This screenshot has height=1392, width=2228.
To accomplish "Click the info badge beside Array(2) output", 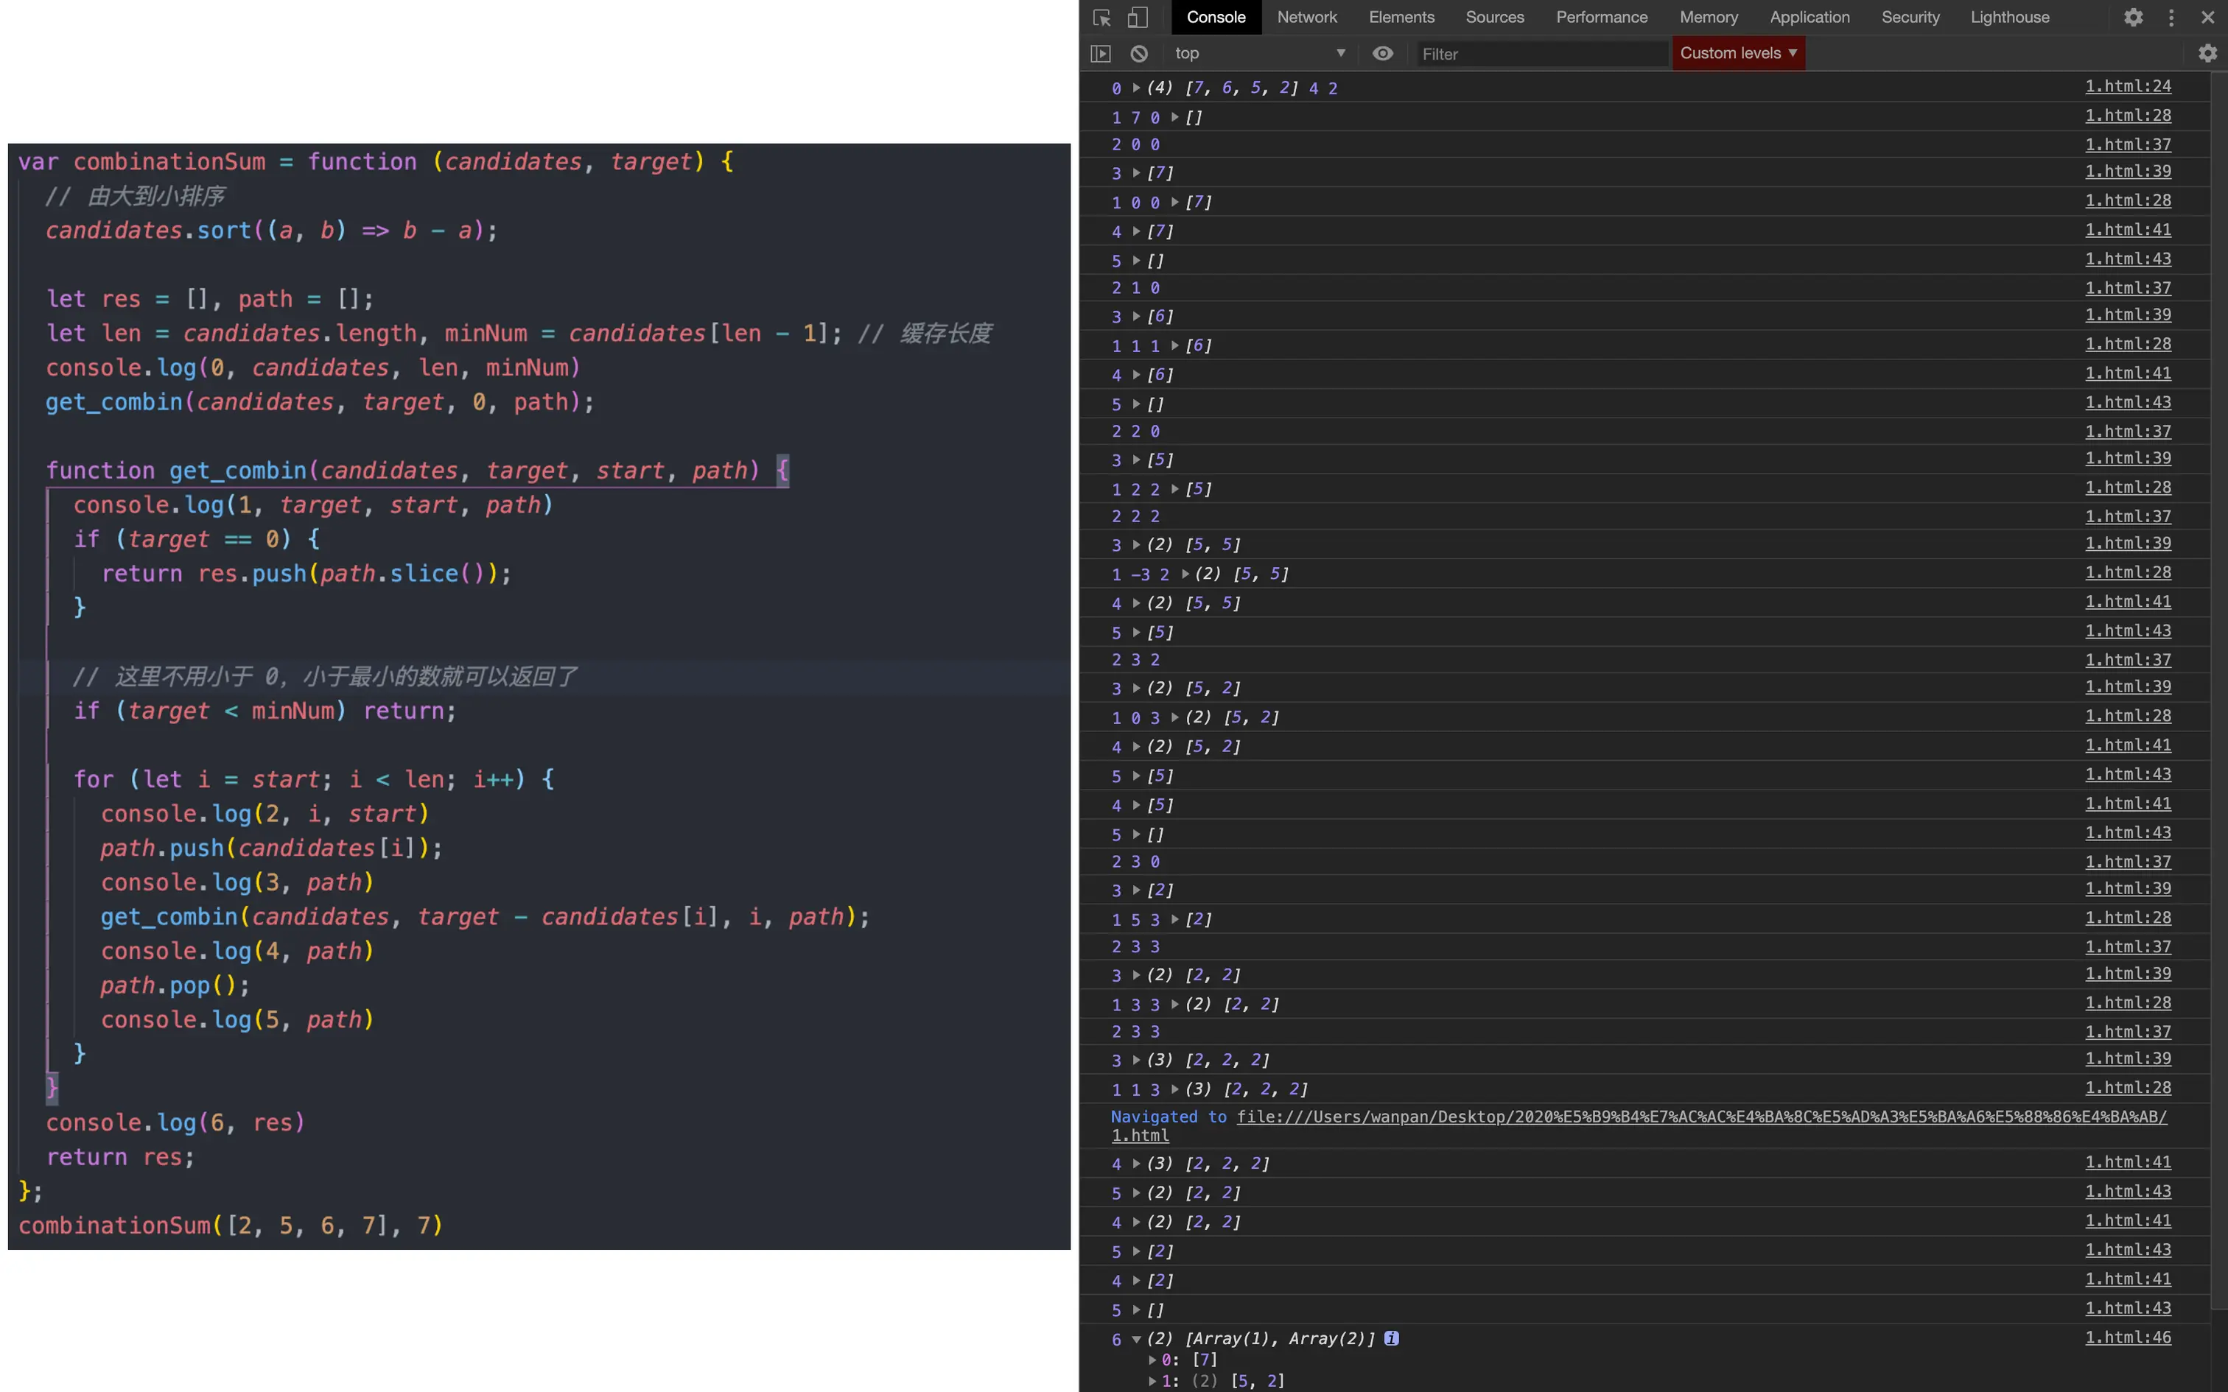I will [x=1391, y=1337].
